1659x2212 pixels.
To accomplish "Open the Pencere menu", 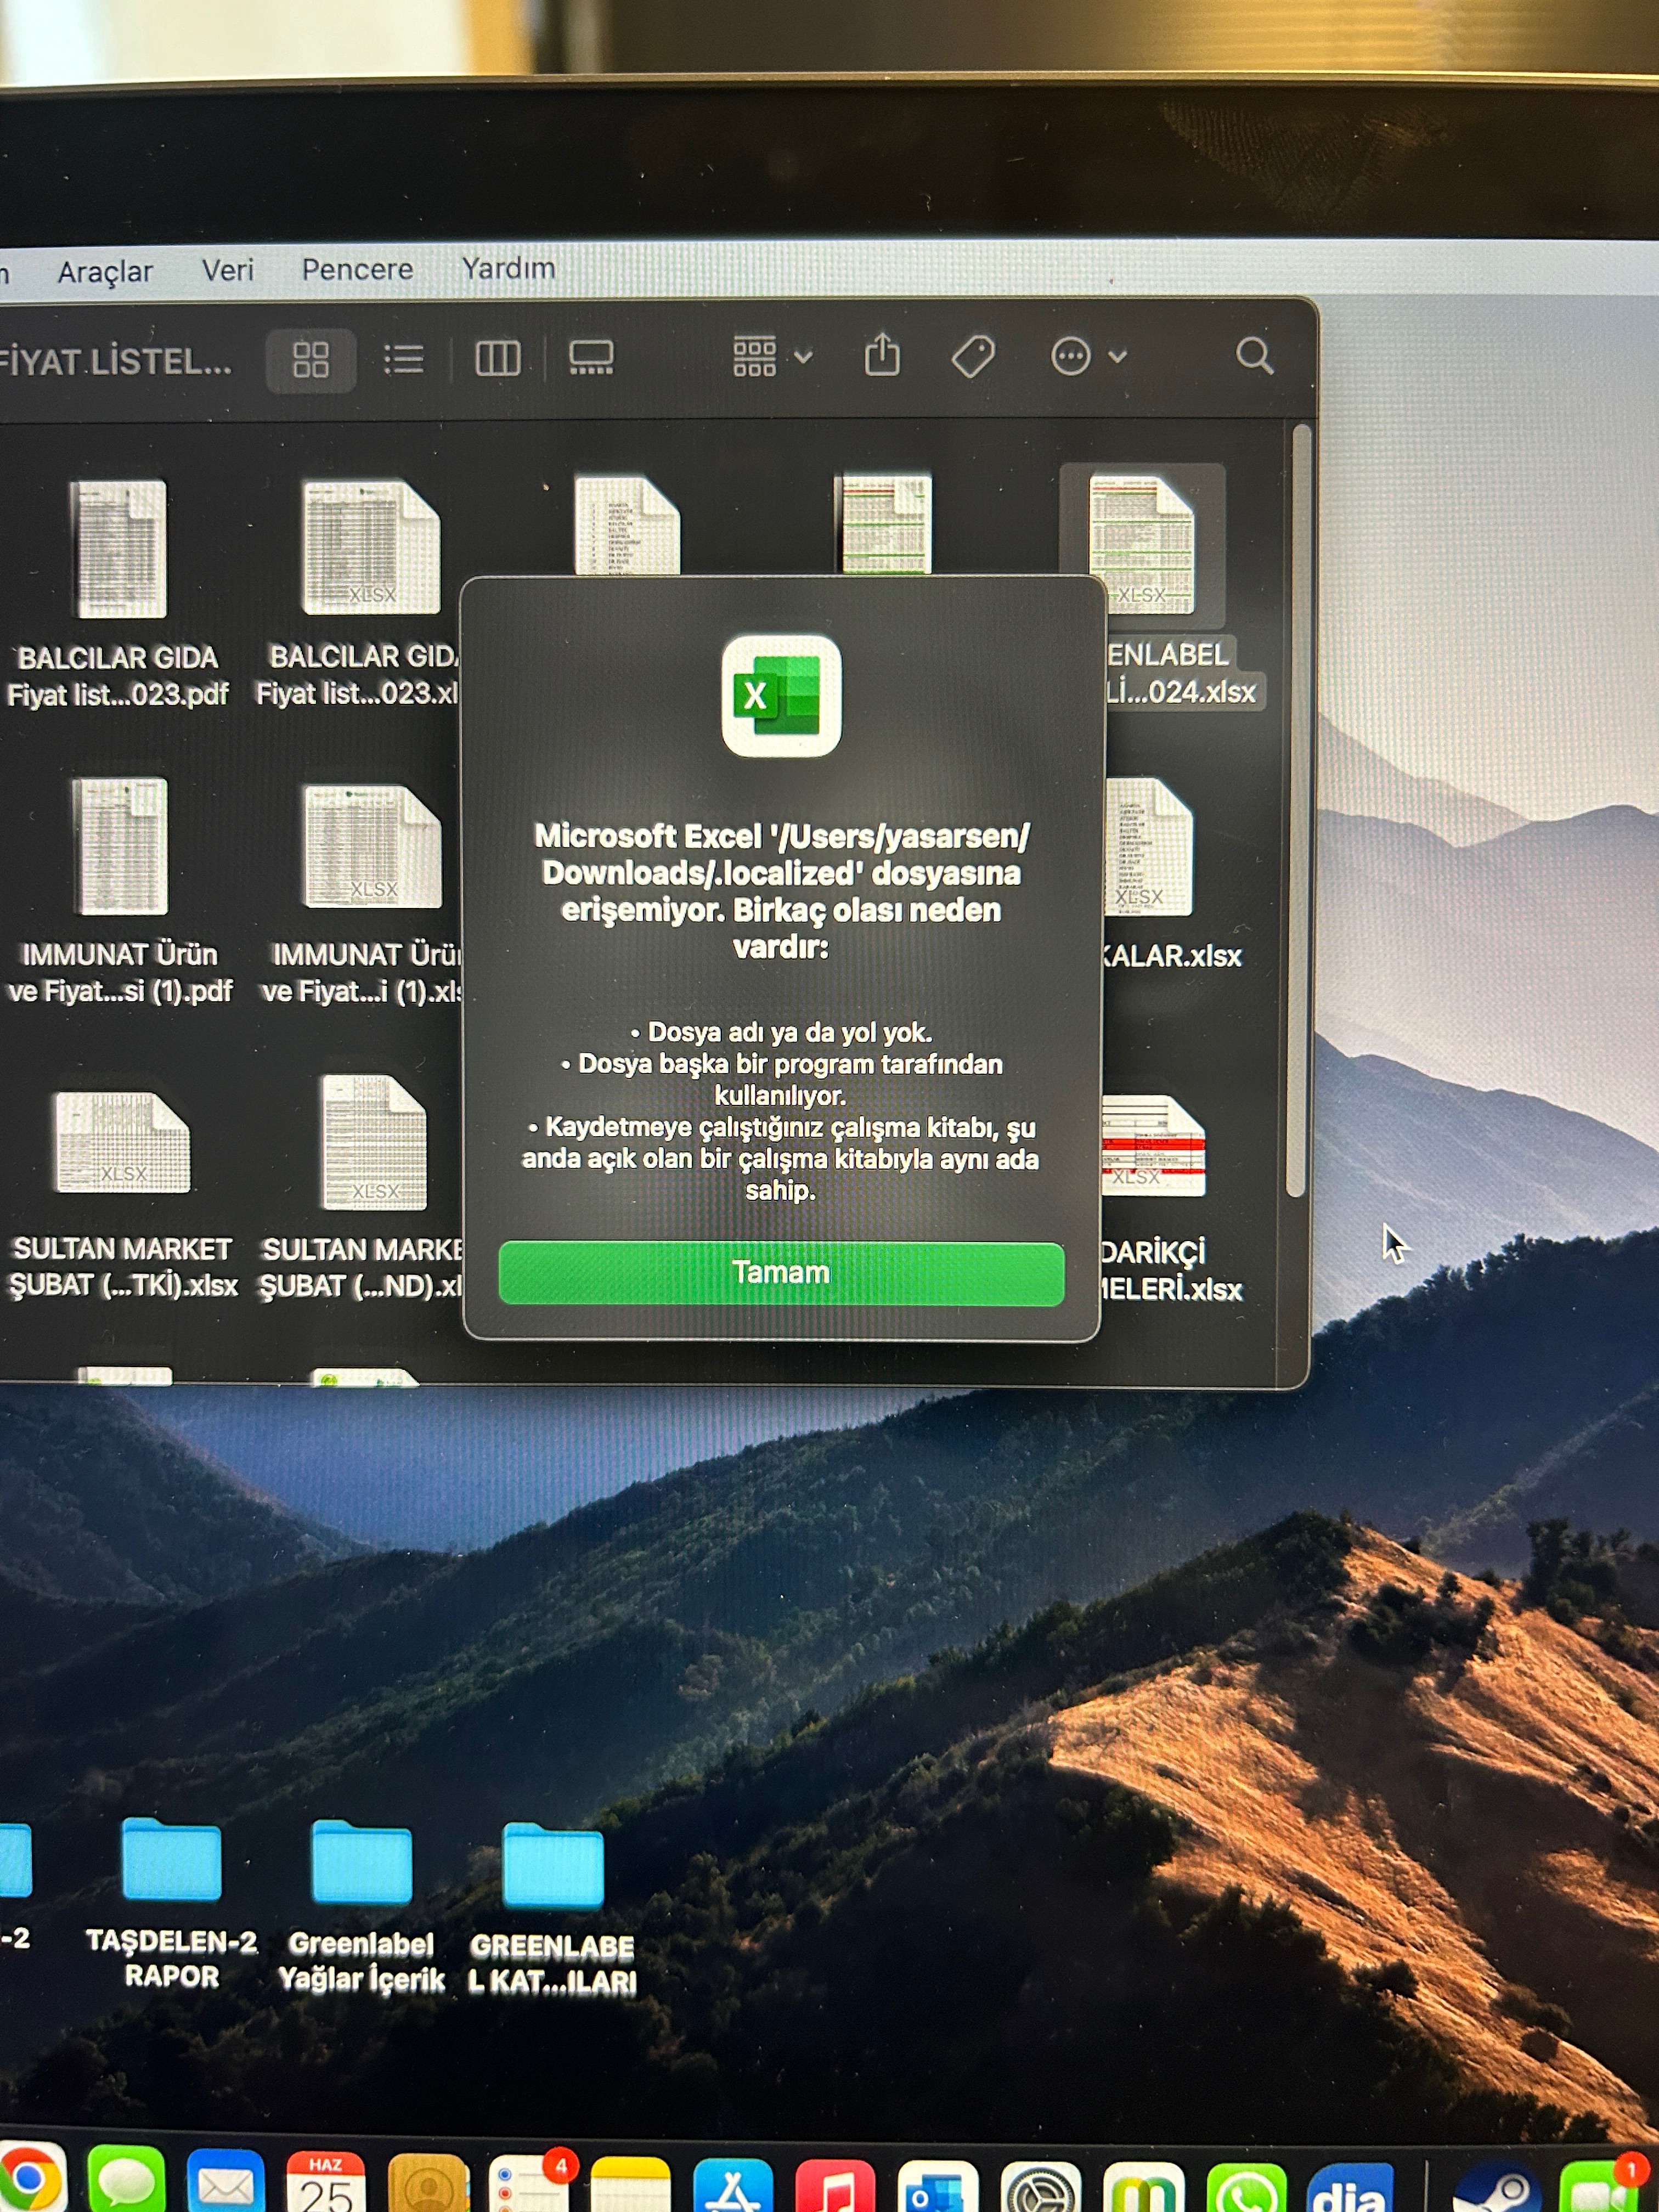I will (x=357, y=269).
